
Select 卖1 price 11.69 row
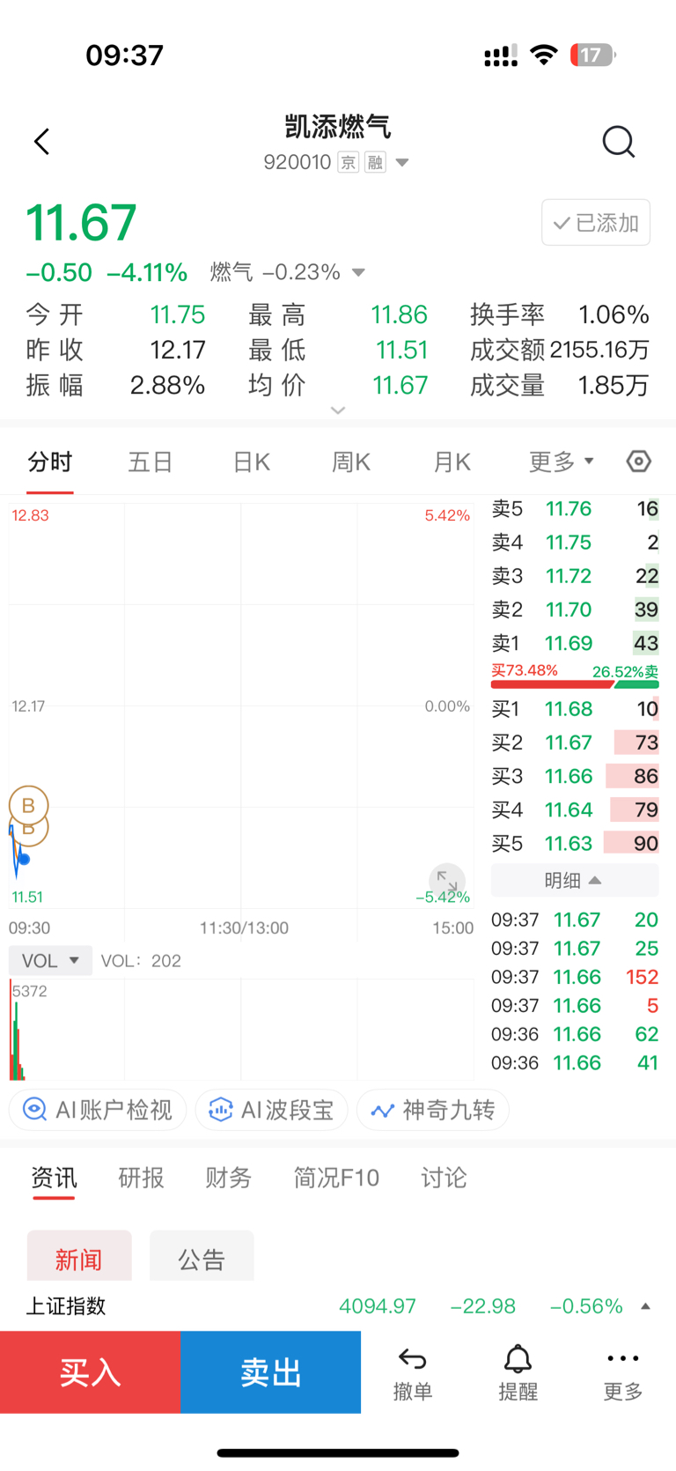pyautogui.click(x=575, y=643)
